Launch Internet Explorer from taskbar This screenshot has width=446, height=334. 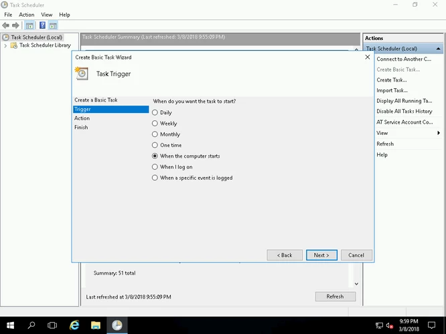(74, 325)
